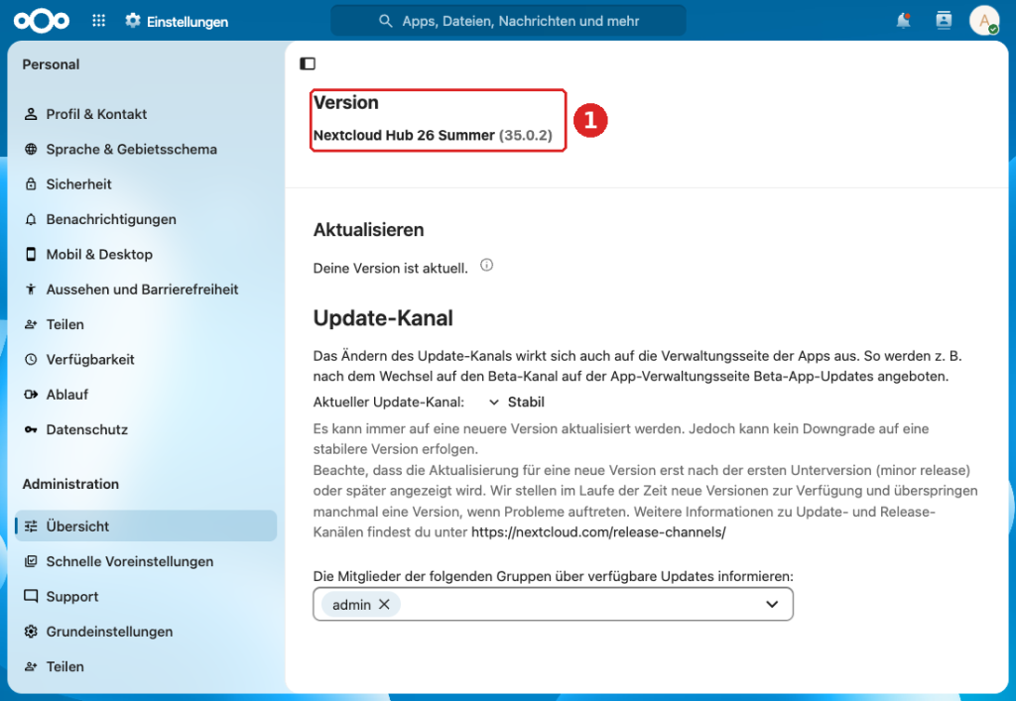Click the 'Deine Version ist aktuell.' text
This screenshot has height=701, width=1016.
point(390,268)
